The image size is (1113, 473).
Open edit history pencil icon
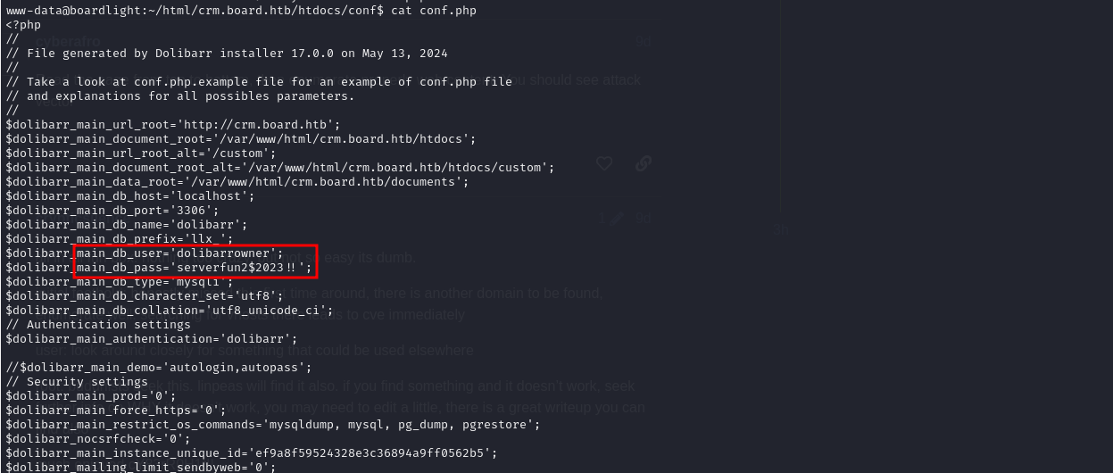click(617, 219)
